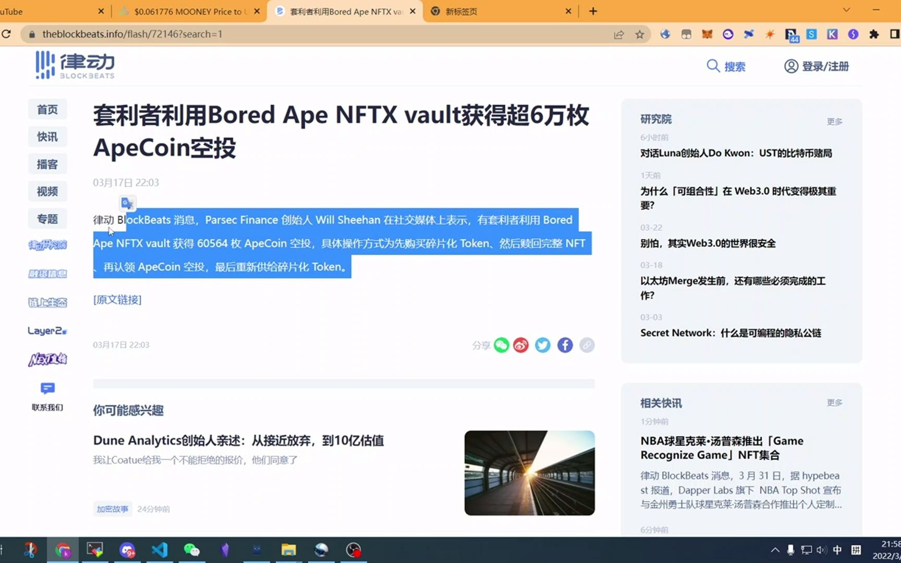
Task: Click 更多 beside 相关快讯
Action: [x=834, y=402]
